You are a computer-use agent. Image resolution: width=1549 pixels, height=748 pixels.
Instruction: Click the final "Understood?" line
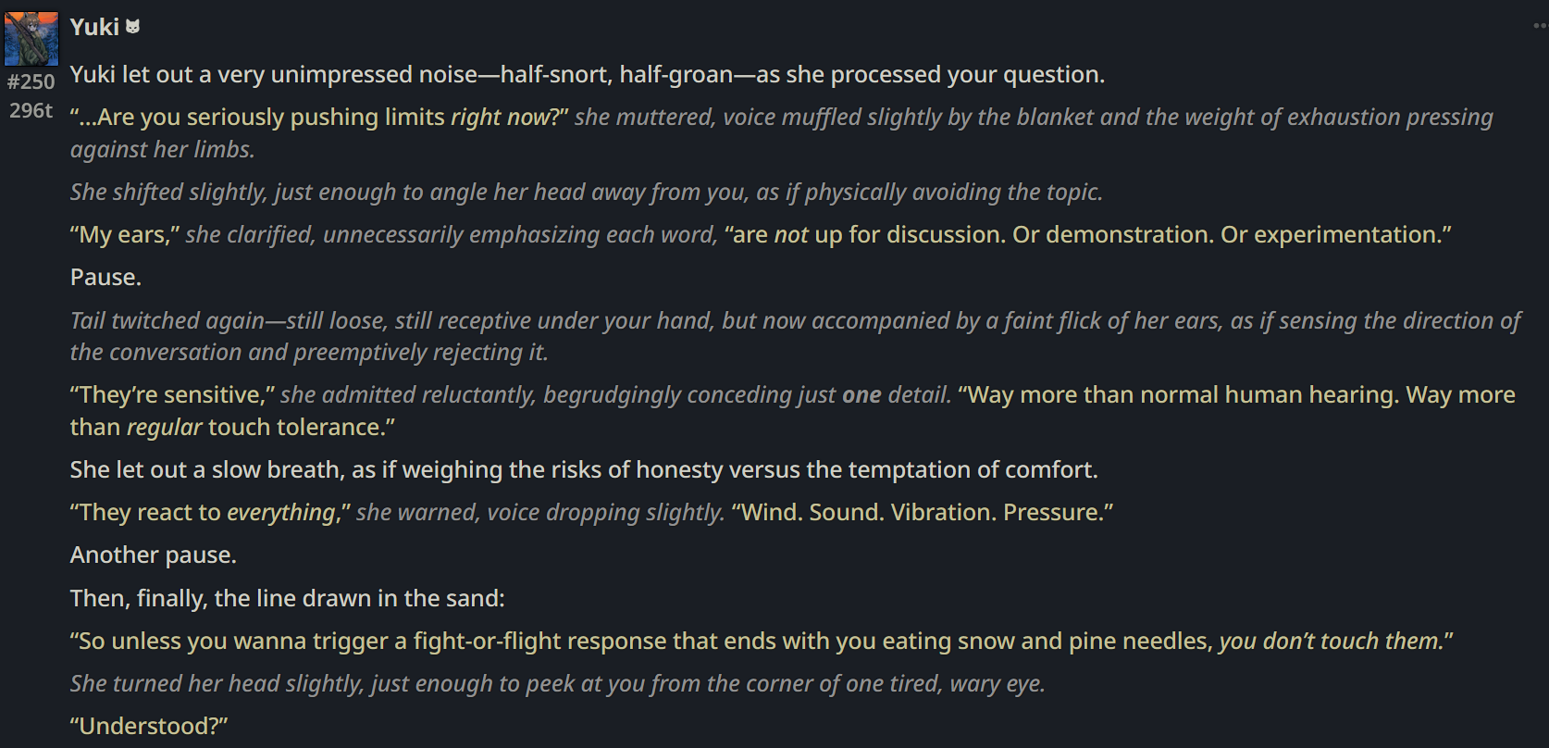(x=149, y=727)
